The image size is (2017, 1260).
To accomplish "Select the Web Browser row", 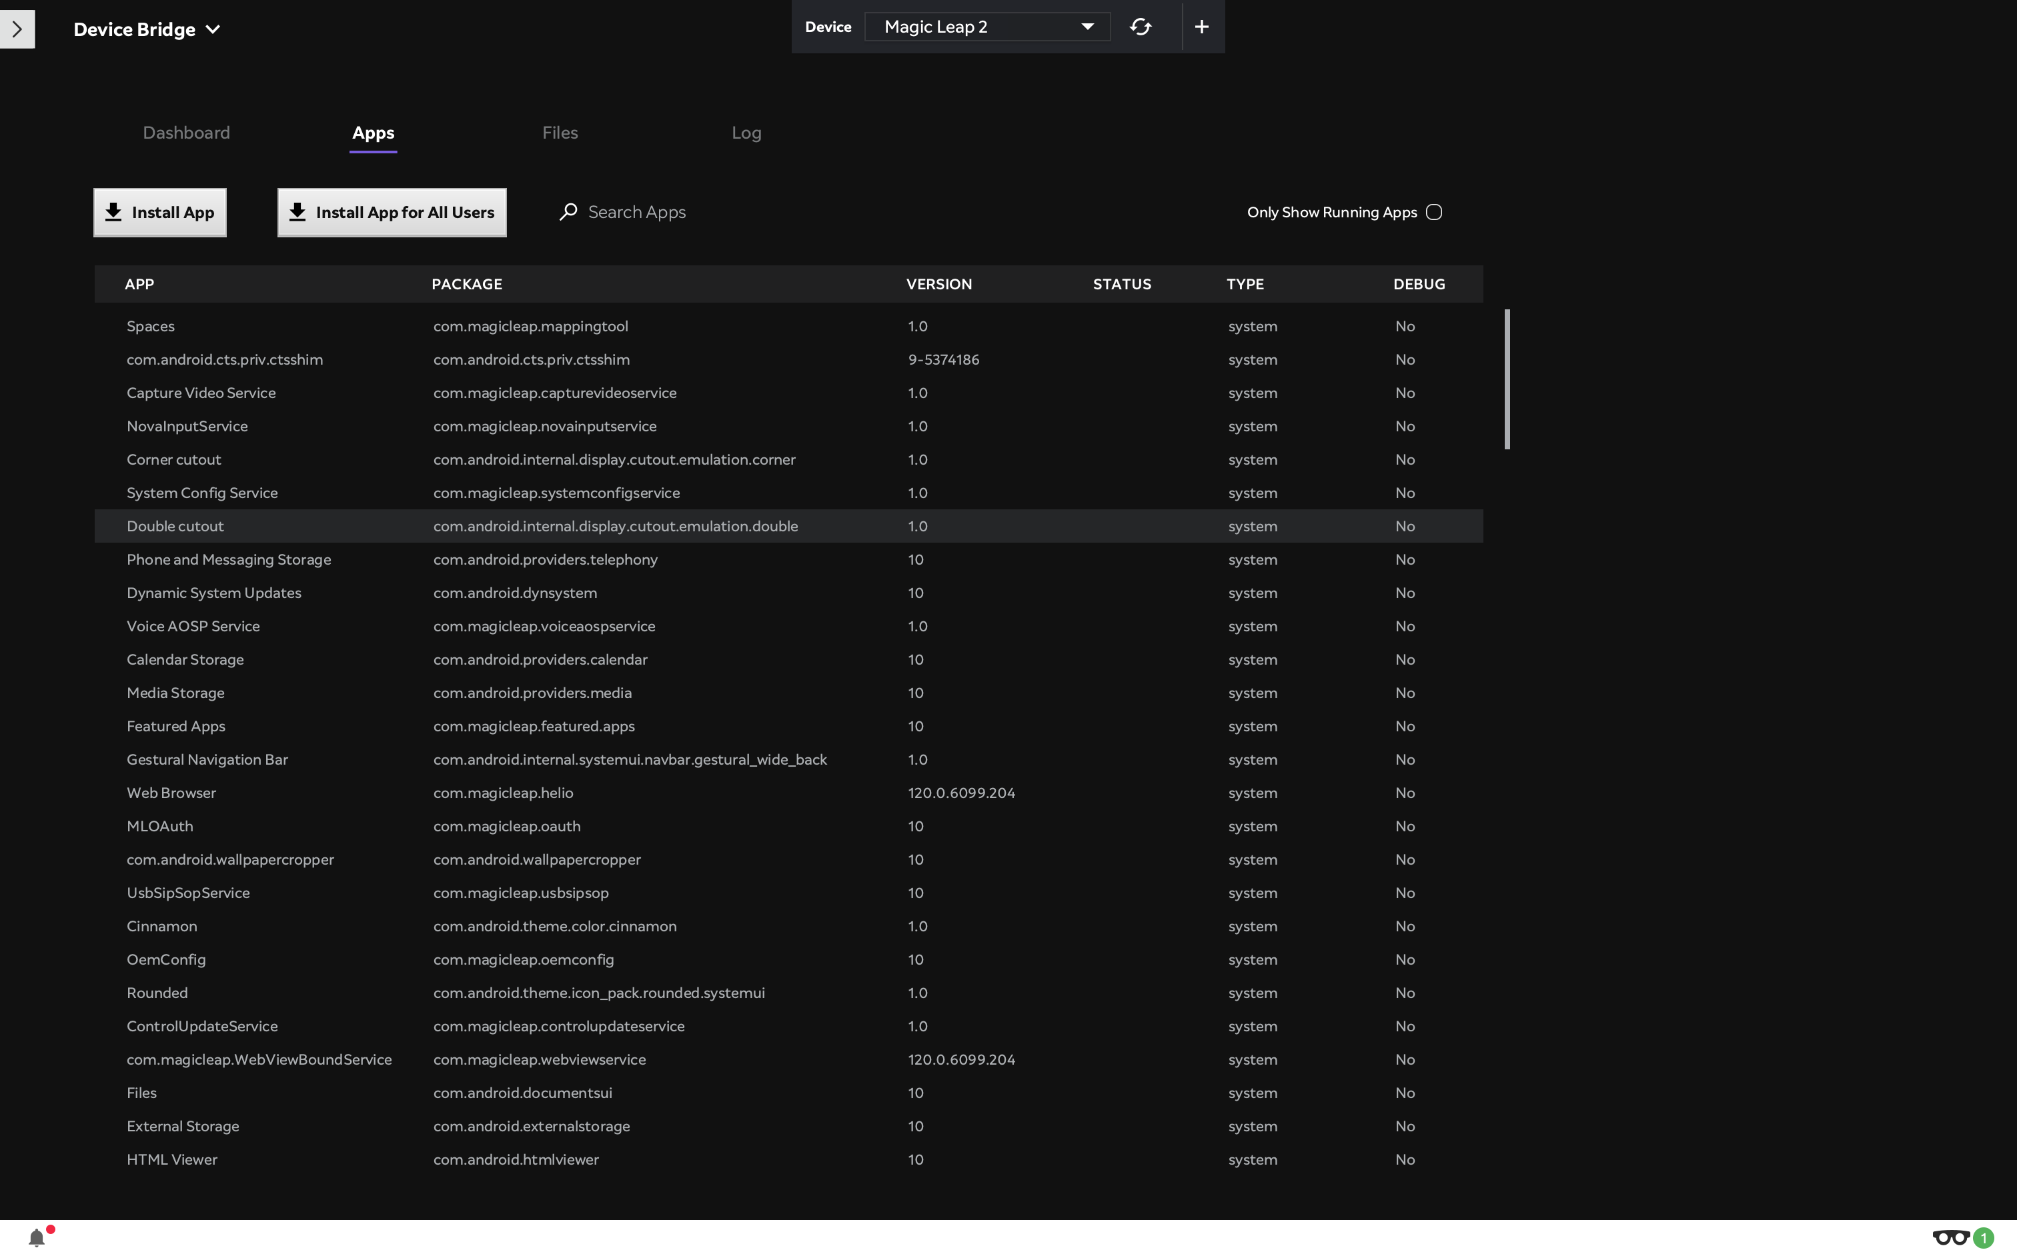I will click(x=788, y=793).
